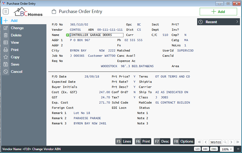Click address P O BOX 967
The width and height of the screenshot is (242, 153).
pos(80,40)
